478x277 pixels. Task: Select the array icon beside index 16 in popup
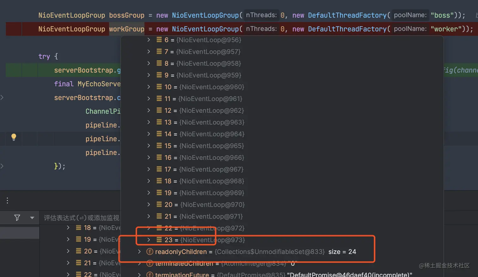159,157
